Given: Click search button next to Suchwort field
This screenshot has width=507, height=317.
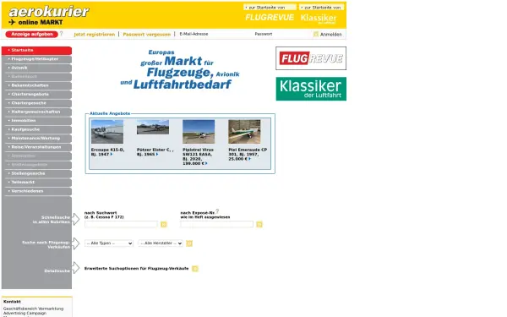Looking at the screenshot, I should click(164, 224).
